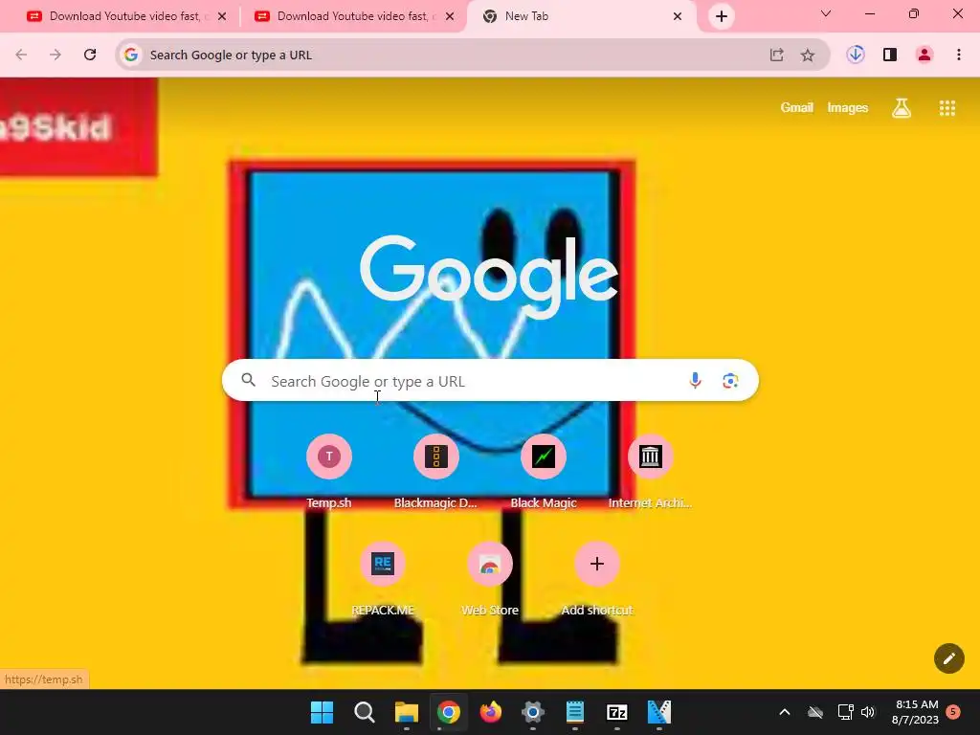This screenshot has height=735, width=980.
Task: Close the second Download Youtube video tab
Action: tap(450, 16)
